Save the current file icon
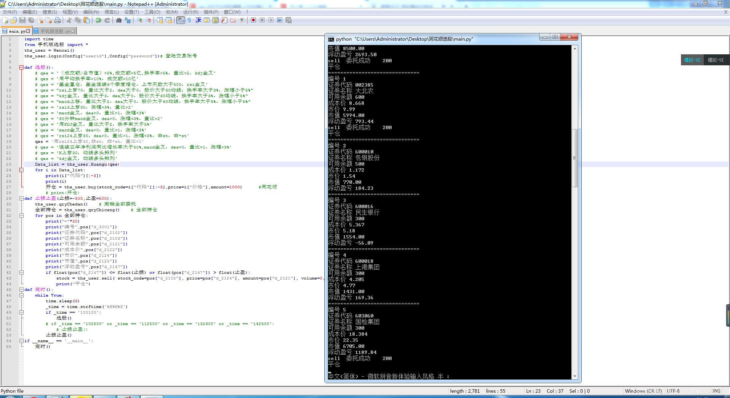Screen dimensions: 730x398 click(22, 20)
